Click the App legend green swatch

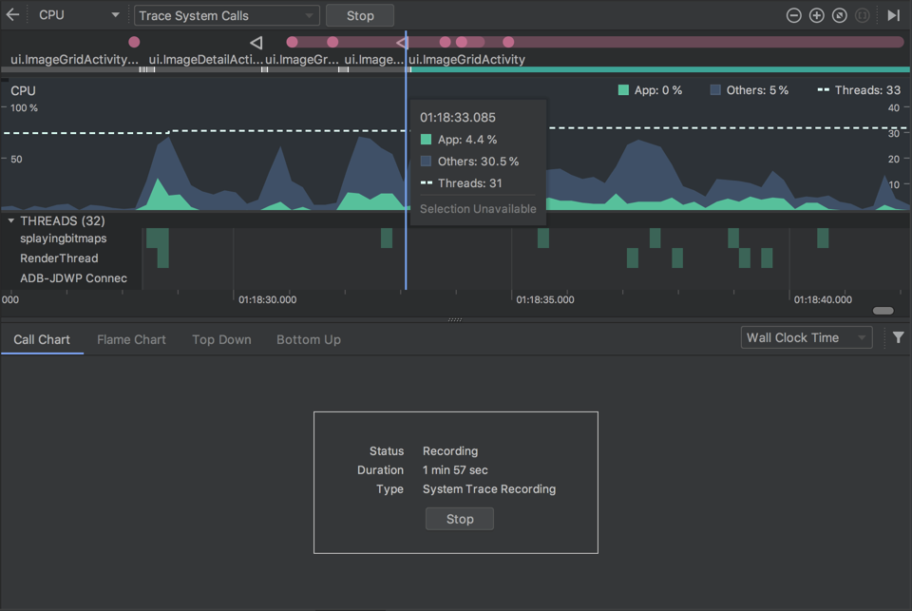point(623,90)
